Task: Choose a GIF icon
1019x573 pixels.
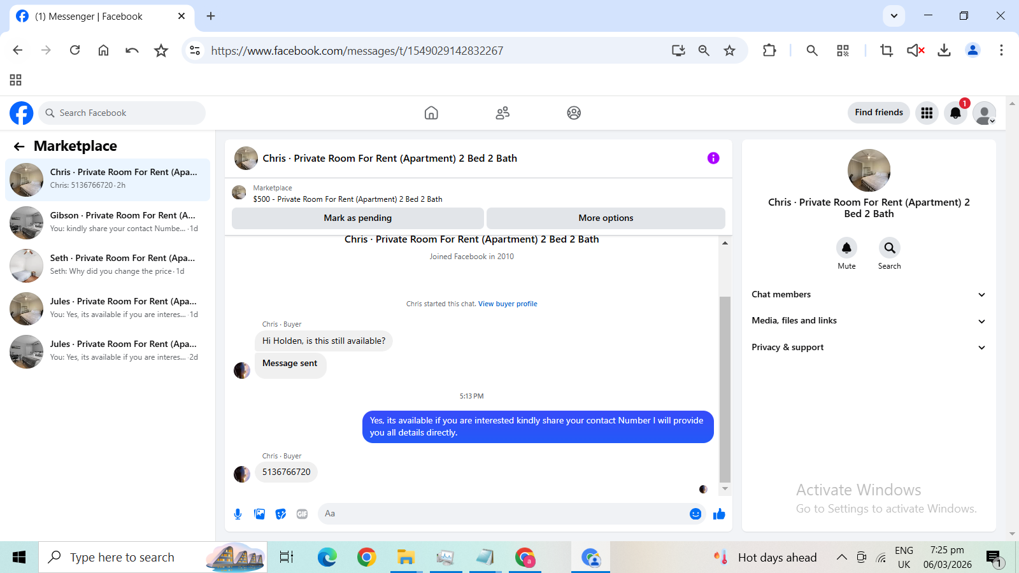Action: tap(302, 514)
